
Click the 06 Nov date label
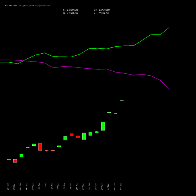coord(27,186)
